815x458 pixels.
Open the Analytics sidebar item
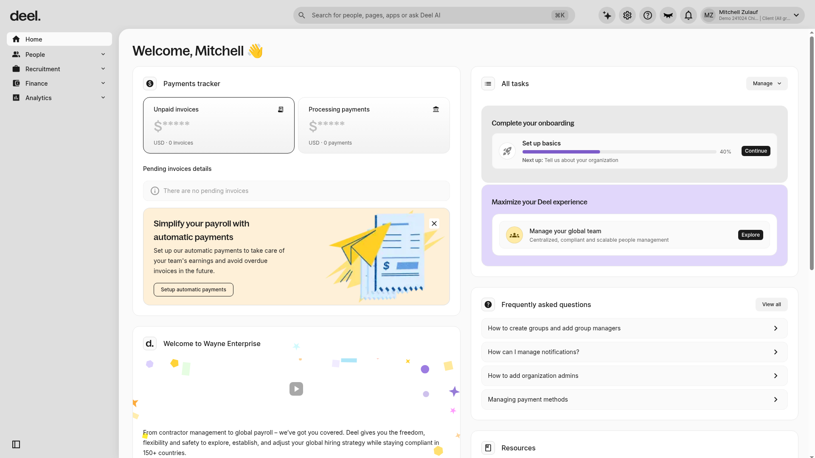(x=59, y=98)
